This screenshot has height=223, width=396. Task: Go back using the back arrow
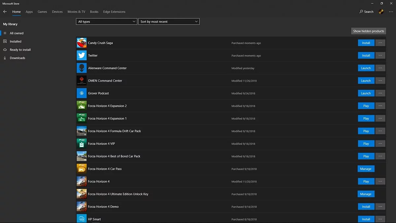pyautogui.click(x=5, y=12)
